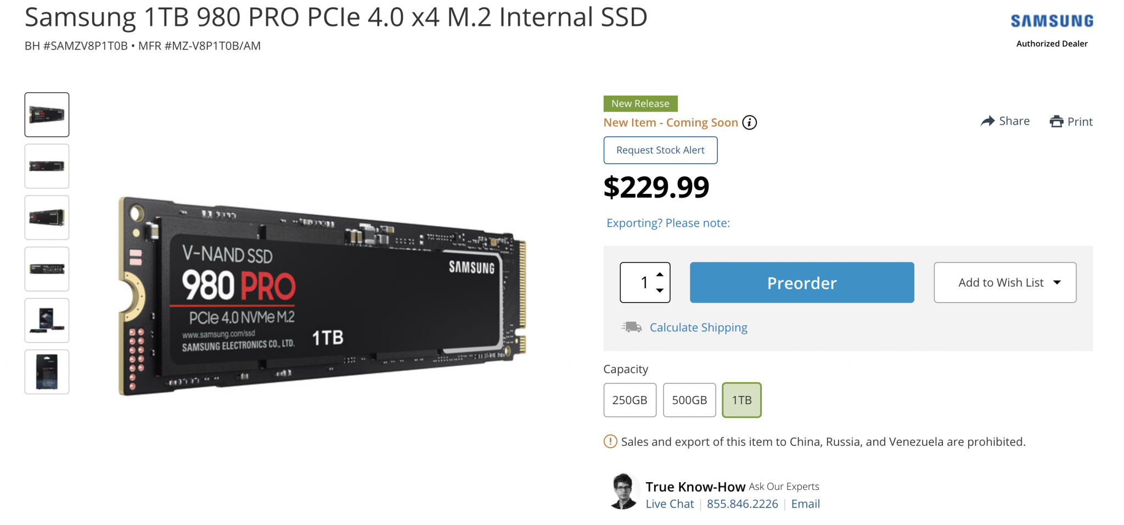1124x525 pixels.
Task: Open the Exporting? Please note link
Action: [667, 223]
